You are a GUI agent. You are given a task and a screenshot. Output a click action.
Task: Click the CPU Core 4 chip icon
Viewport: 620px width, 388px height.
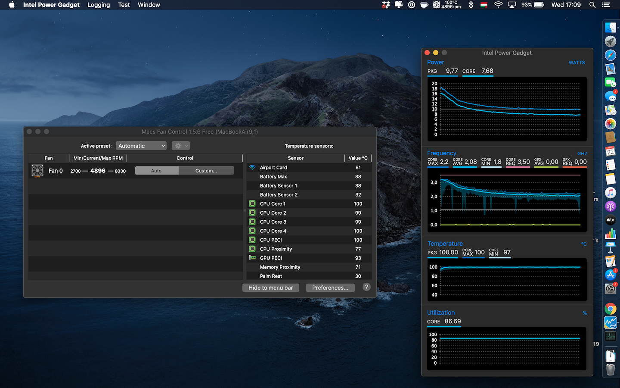pos(252,231)
